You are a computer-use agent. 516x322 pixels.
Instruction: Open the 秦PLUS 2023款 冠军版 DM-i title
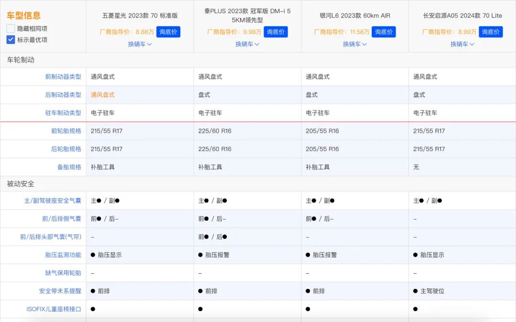pyautogui.click(x=247, y=15)
